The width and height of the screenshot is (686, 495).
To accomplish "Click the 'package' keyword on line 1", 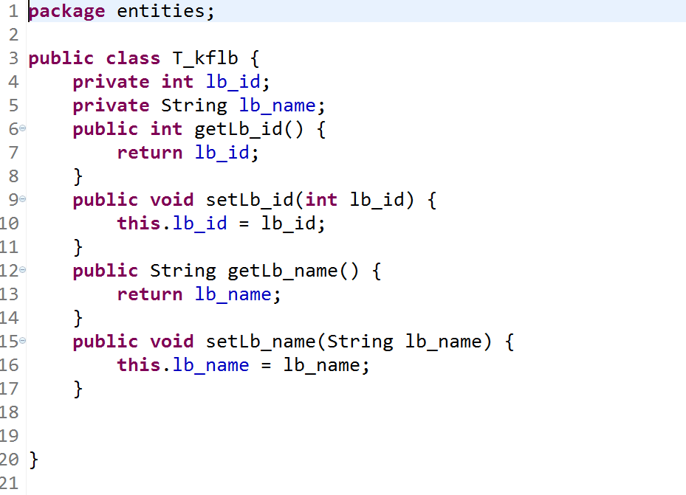I will 67,11.
